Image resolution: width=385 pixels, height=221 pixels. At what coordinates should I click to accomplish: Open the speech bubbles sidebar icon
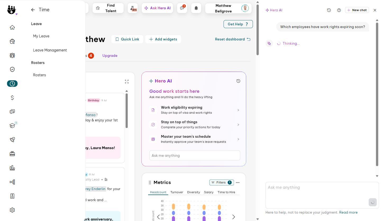12,112
